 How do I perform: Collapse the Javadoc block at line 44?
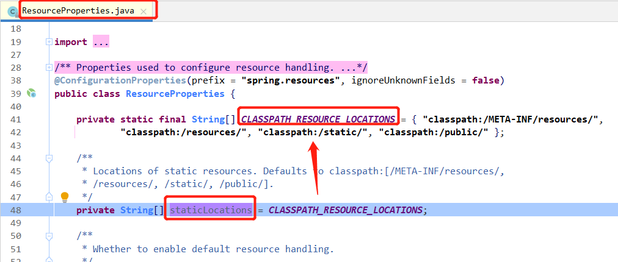coord(49,158)
